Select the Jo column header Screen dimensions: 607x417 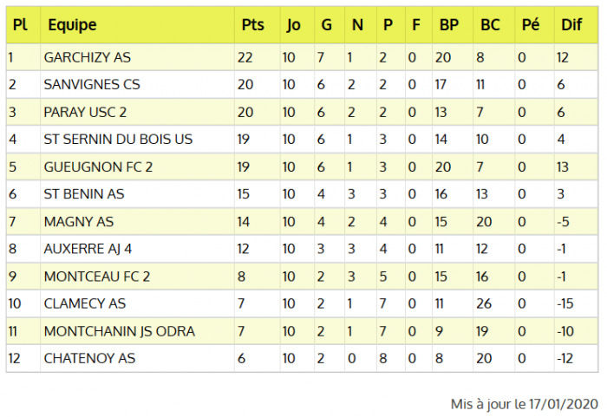[294, 25]
